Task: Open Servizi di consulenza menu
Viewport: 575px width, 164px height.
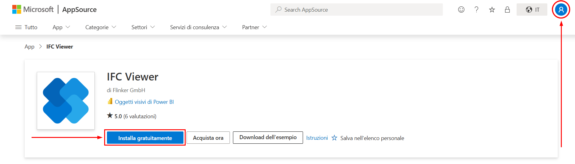Action: (x=198, y=27)
